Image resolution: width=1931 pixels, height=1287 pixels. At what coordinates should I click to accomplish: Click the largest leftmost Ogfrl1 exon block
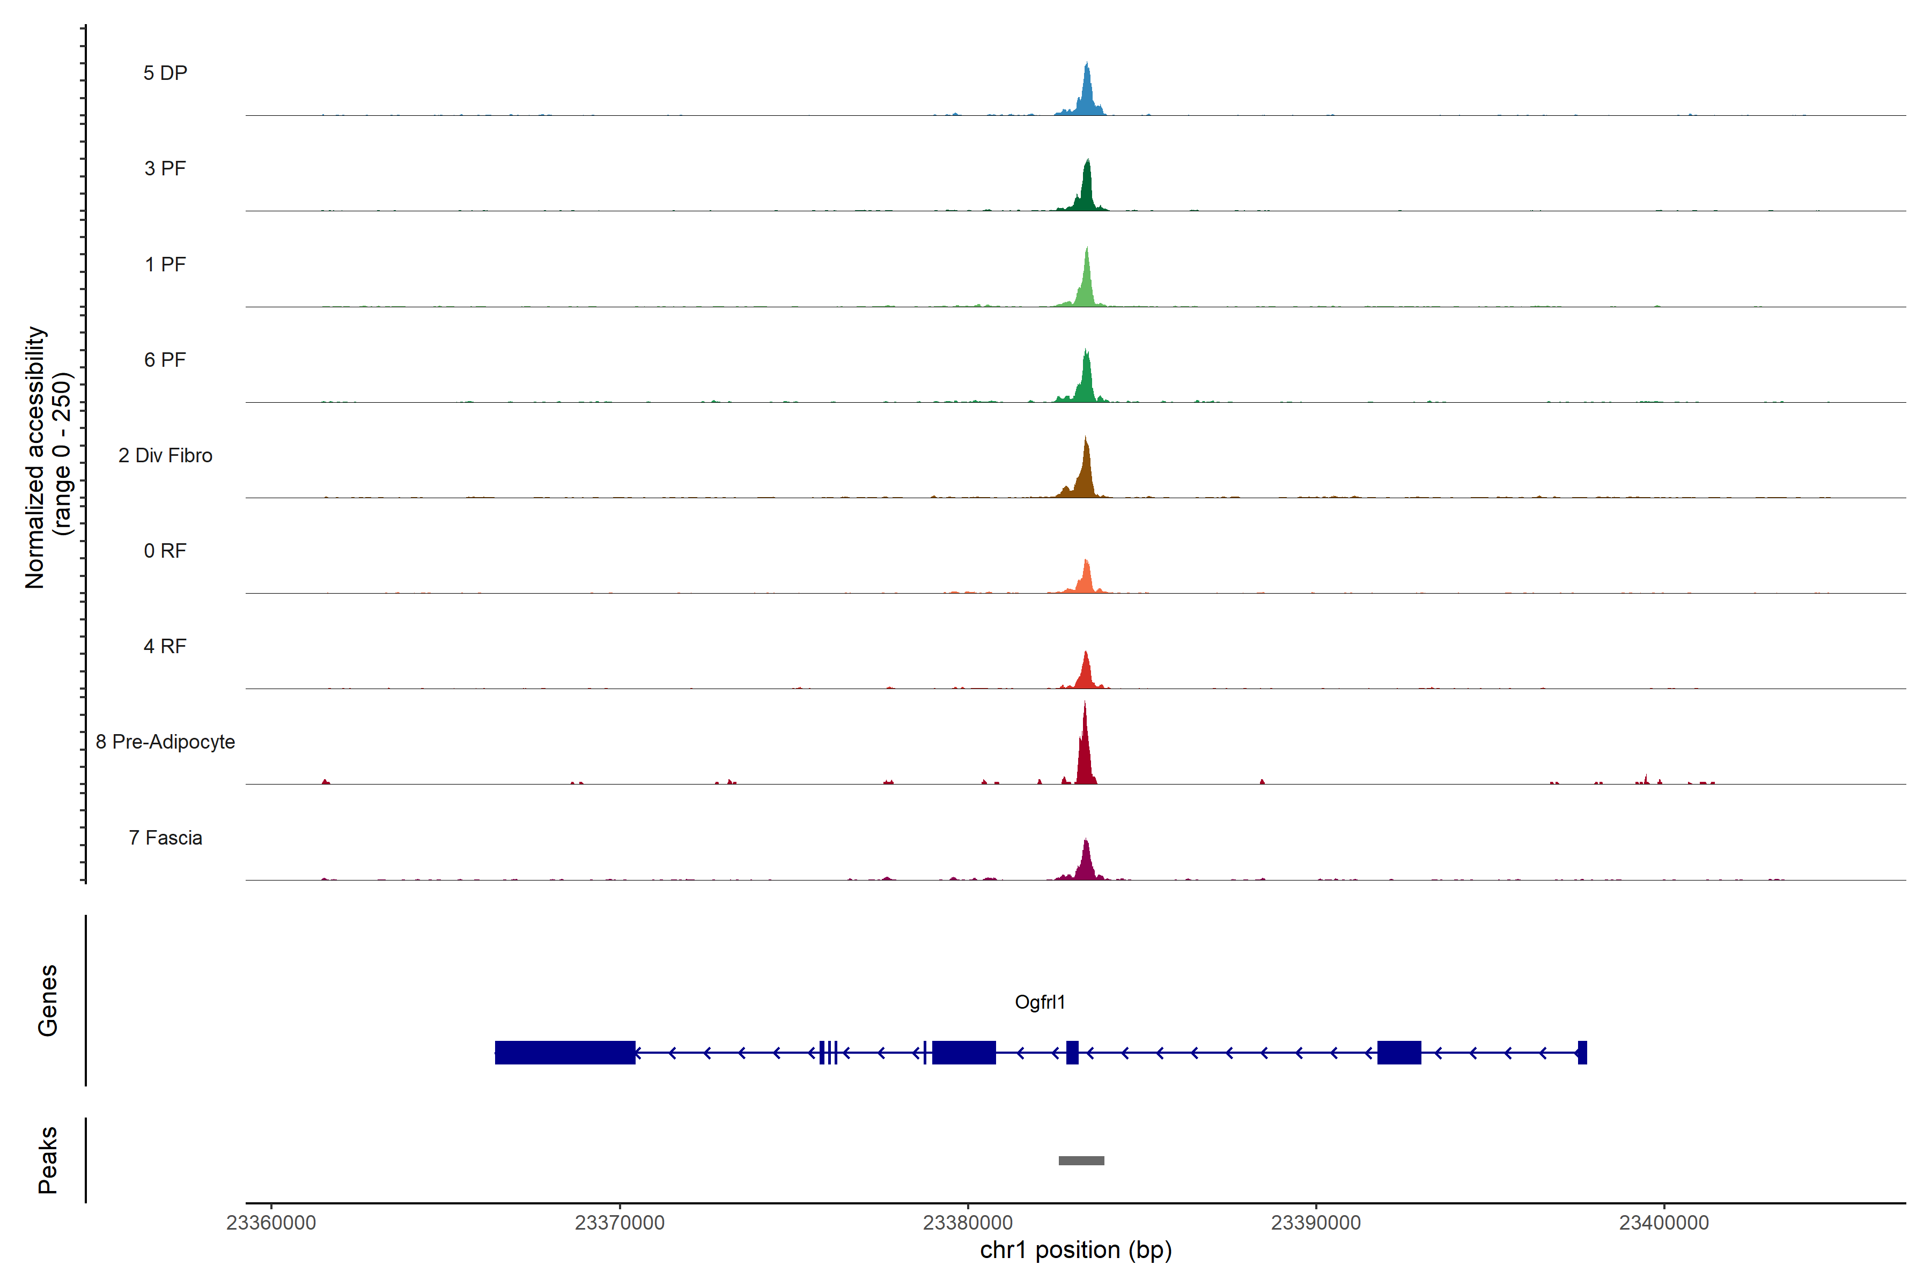click(x=565, y=1052)
